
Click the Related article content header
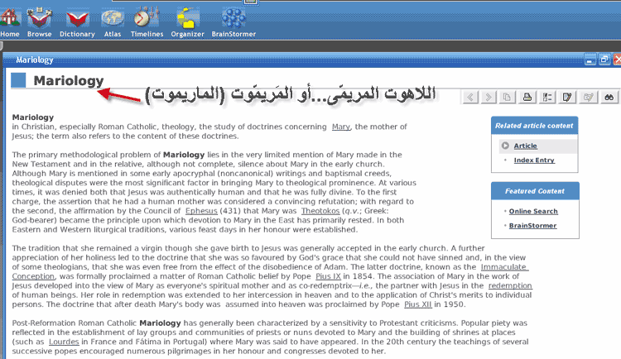pyautogui.click(x=534, y=126)
